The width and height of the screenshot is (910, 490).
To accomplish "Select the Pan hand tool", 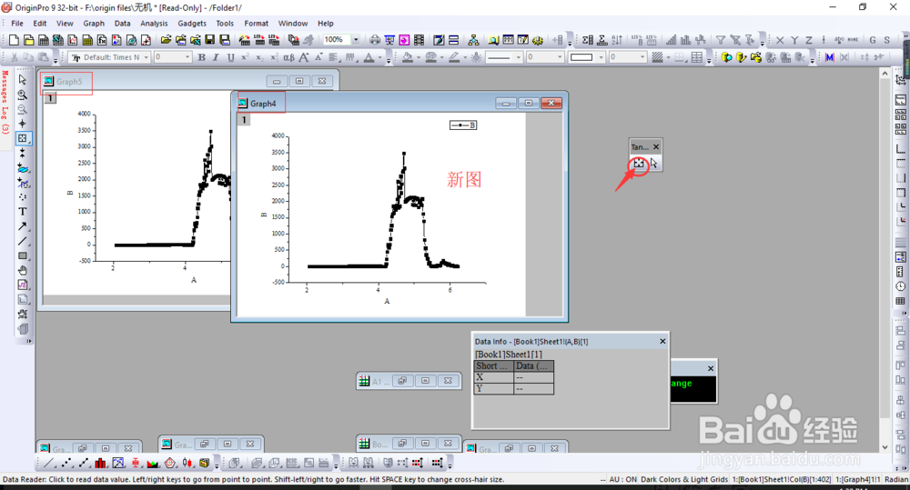I will (23, 270).
